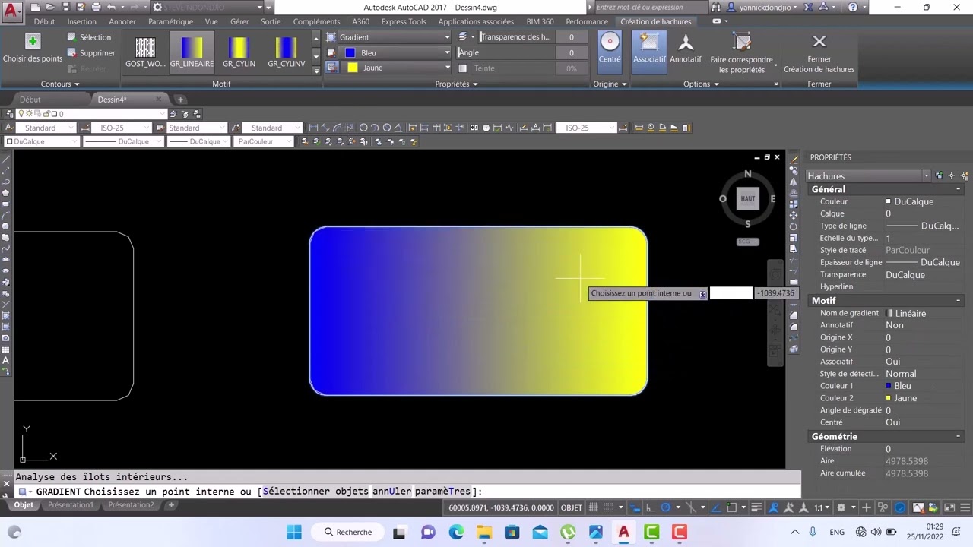Click the HAUT face of the ViewCube
The image size is (973, 547).
tap(748, 199)
